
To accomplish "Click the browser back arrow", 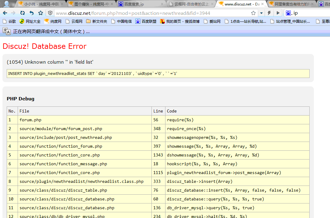I will pos(5,13).
